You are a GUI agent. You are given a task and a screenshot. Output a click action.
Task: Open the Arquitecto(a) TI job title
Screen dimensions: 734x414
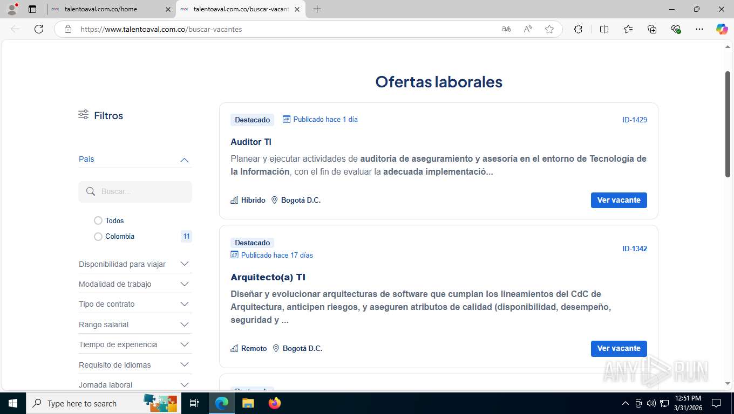pyautogui.click(x=268, y=277)
